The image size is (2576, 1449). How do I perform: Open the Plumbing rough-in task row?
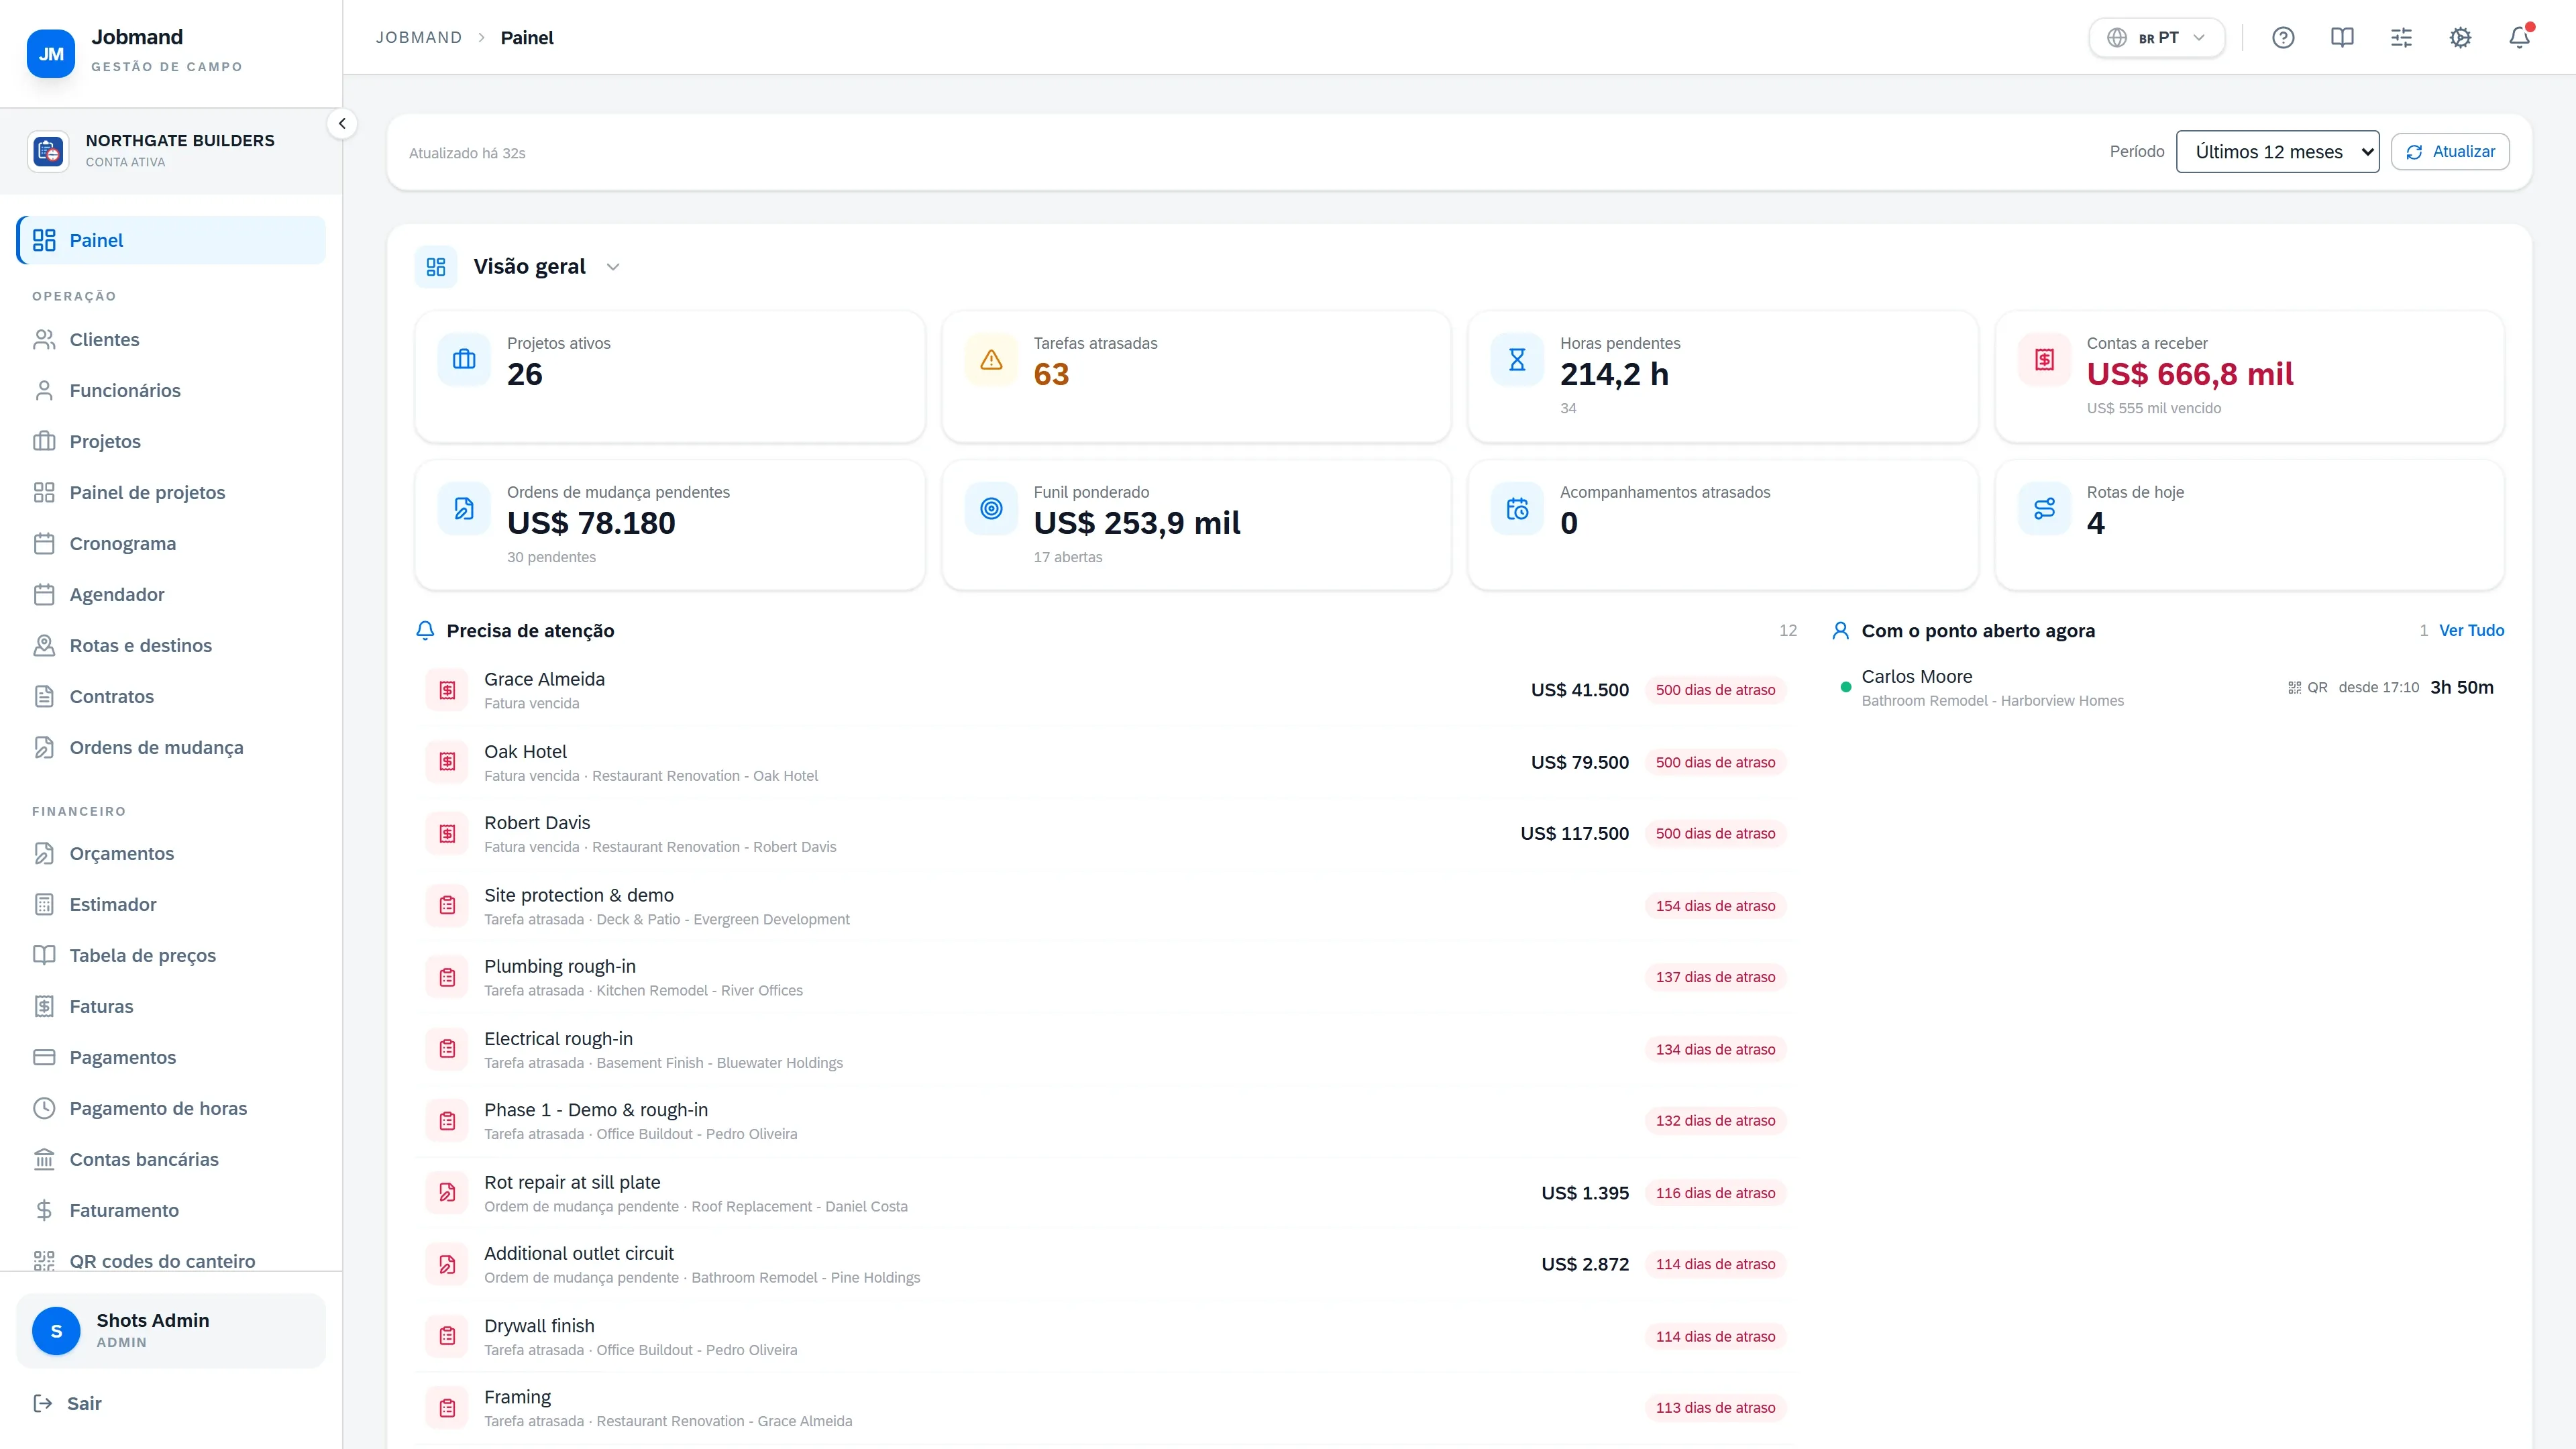pyautogui.click(x=1105, y=978)
